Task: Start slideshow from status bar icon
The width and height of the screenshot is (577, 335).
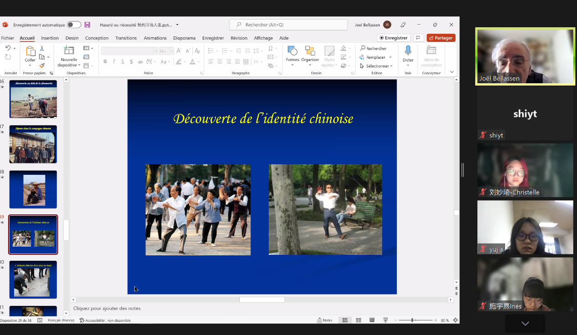Action: [386, 320]
